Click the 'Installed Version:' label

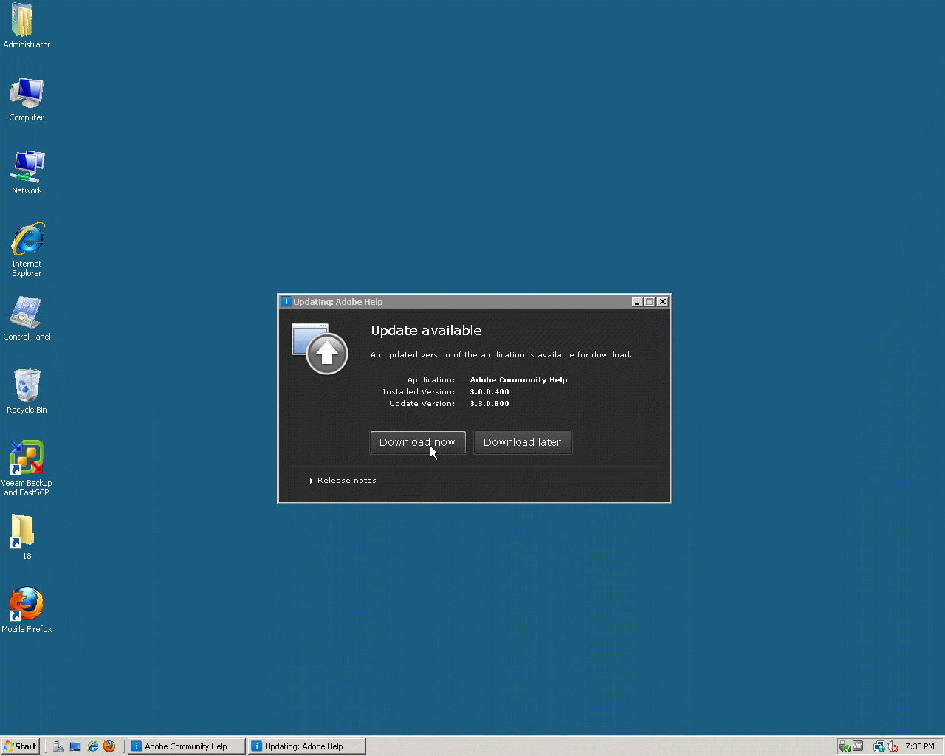point(419,392)
